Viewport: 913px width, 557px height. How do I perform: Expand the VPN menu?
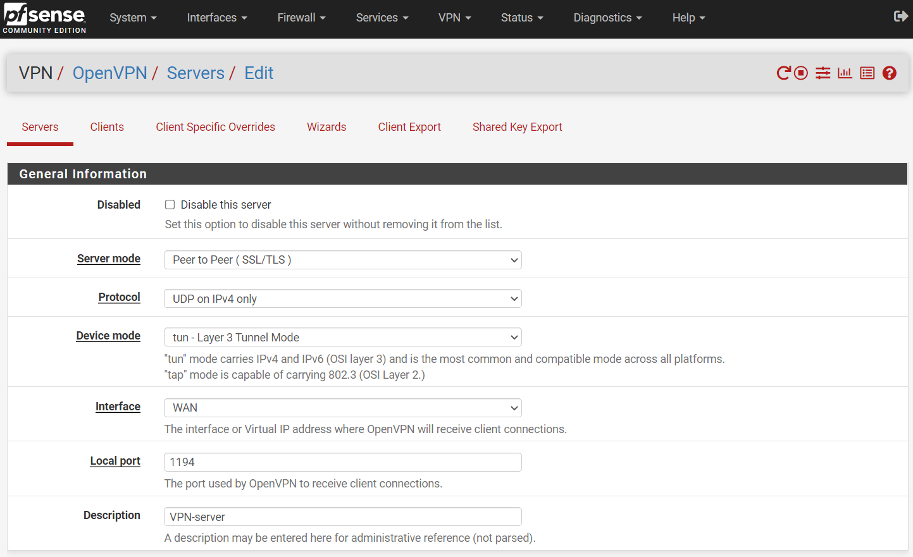tap(455, 18)
